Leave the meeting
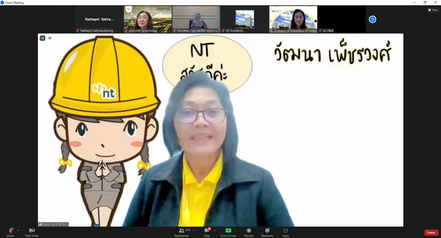The height and width of the screenshot is (238, 441). click(431, 233)
